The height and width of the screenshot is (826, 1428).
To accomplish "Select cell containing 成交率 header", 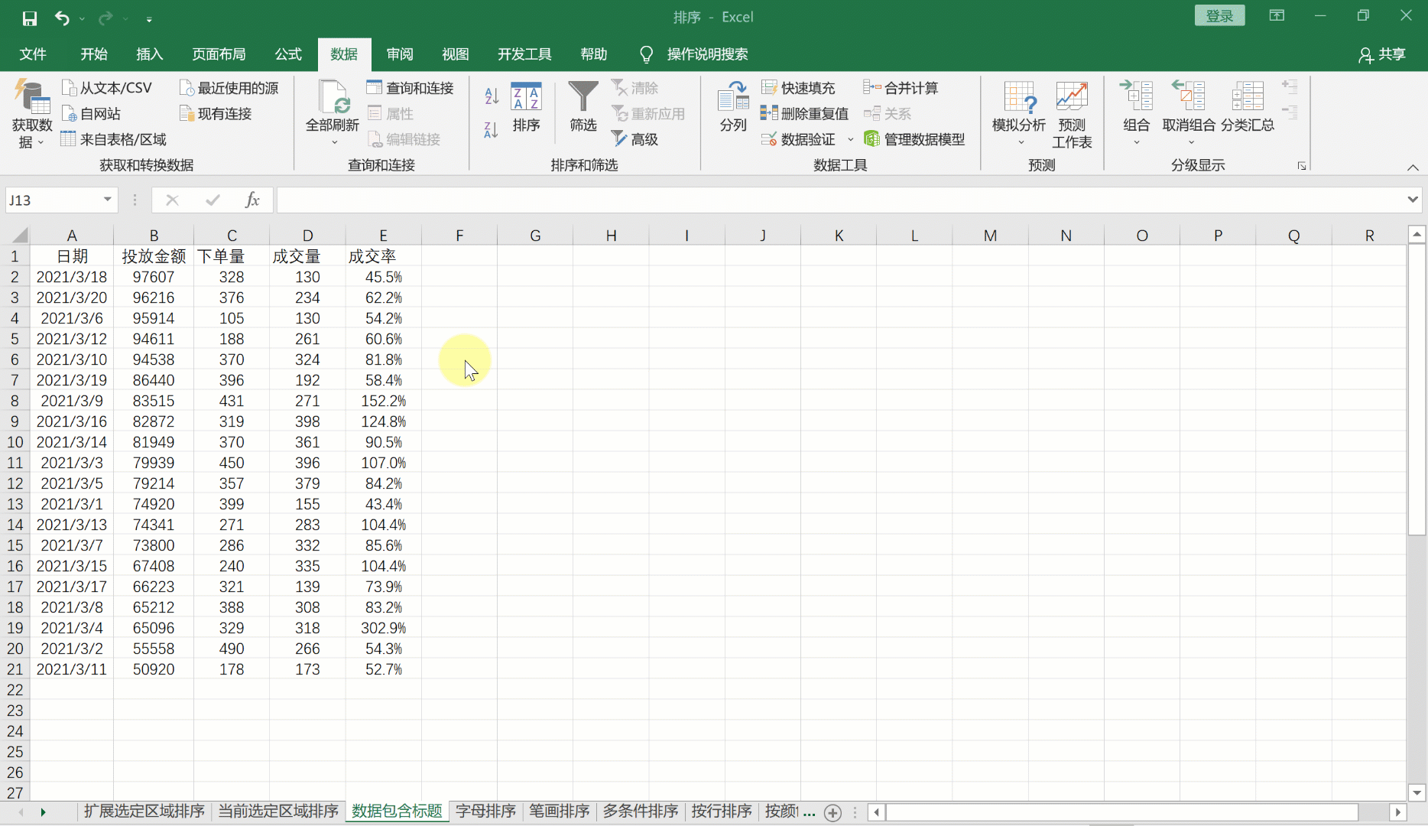I will click(x=383, y=256).
